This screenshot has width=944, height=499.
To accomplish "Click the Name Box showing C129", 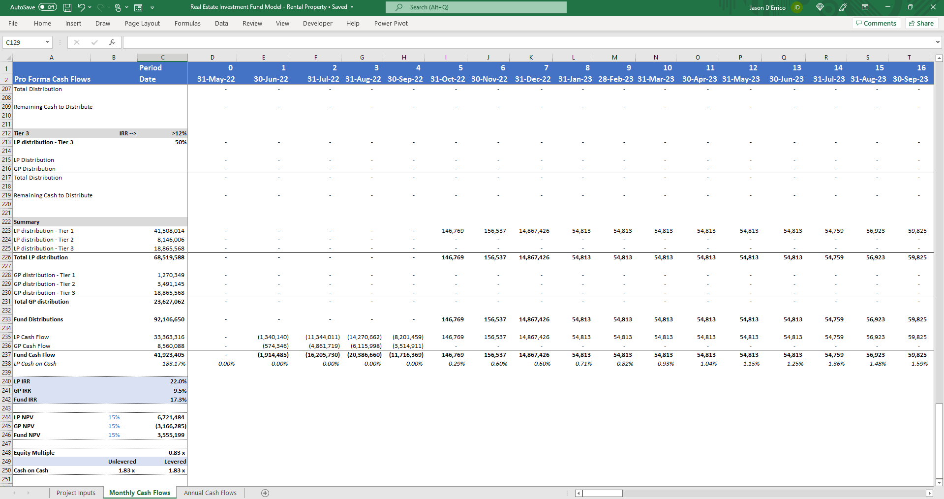I will (x=23, y=42).
